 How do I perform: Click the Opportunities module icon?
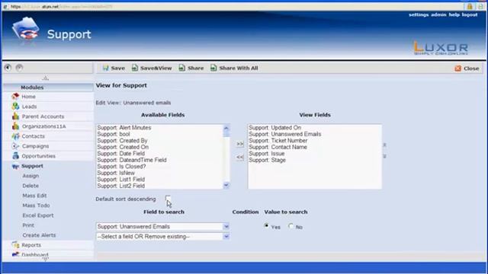[x=15, y=156]
